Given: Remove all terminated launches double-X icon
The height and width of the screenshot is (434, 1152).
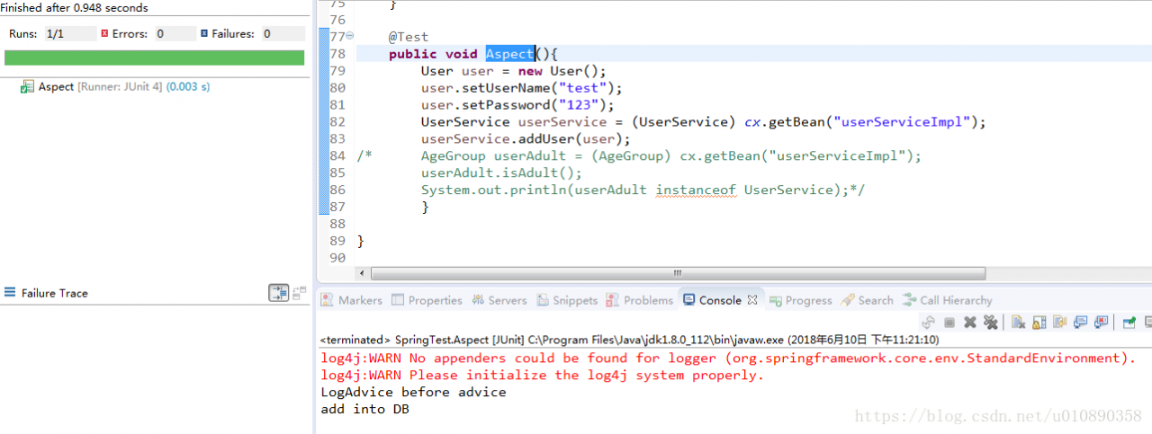Looking at the screenshot, I should pyautogui.click(x=991, y=322).
